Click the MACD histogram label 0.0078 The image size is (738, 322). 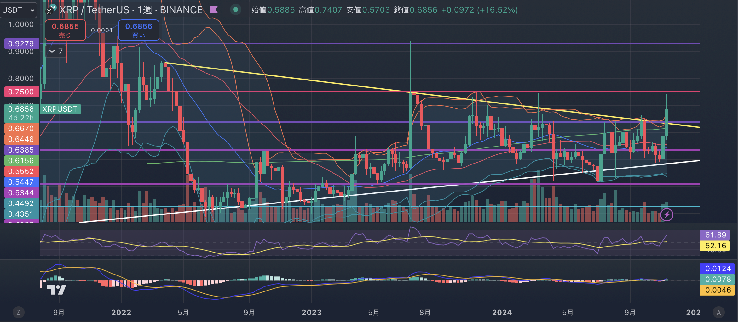[717, 279]
